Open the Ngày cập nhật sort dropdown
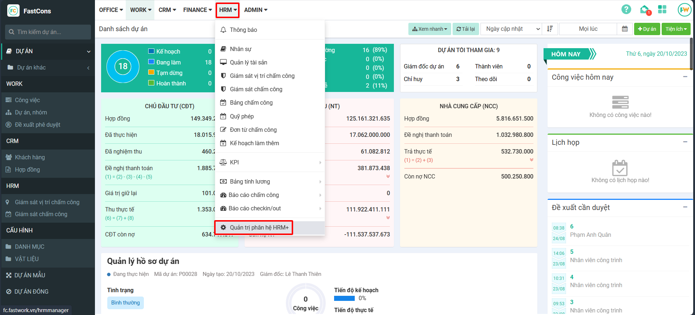 pyautogui.click(x=511, y=29)
